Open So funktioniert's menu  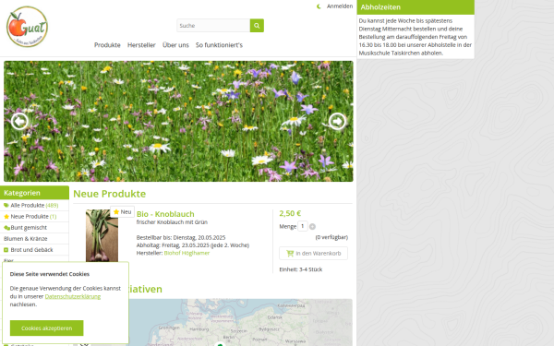(x=219, y=45)
